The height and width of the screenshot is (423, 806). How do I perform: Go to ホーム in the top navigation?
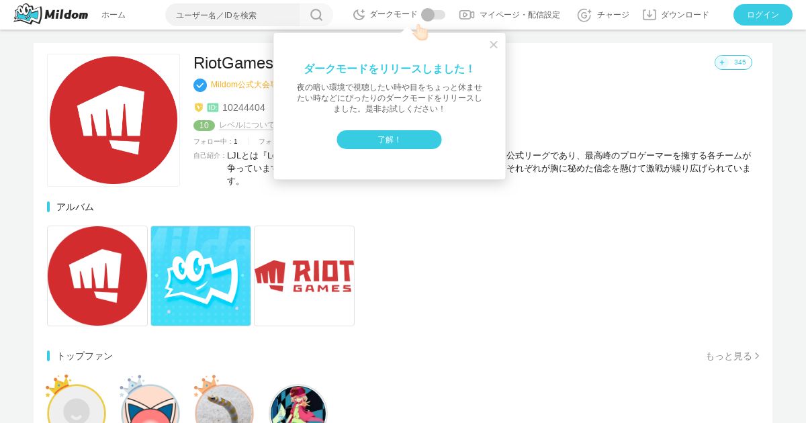[x=114, y=15]
